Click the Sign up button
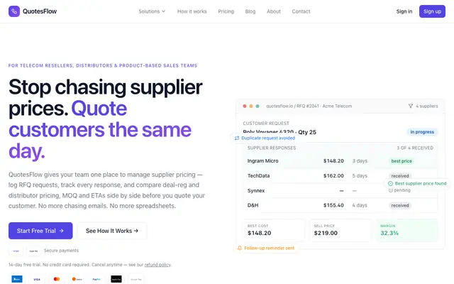 pos(432,11)
